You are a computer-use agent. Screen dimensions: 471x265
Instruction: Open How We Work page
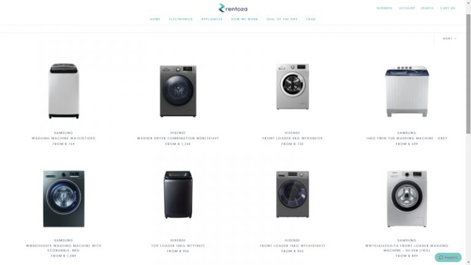[245, 19]
